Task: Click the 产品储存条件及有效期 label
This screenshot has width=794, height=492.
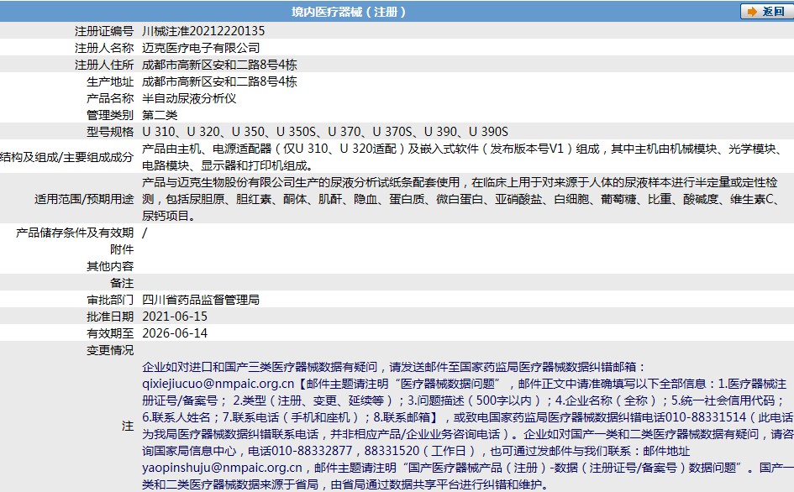Action: [75, 233]
